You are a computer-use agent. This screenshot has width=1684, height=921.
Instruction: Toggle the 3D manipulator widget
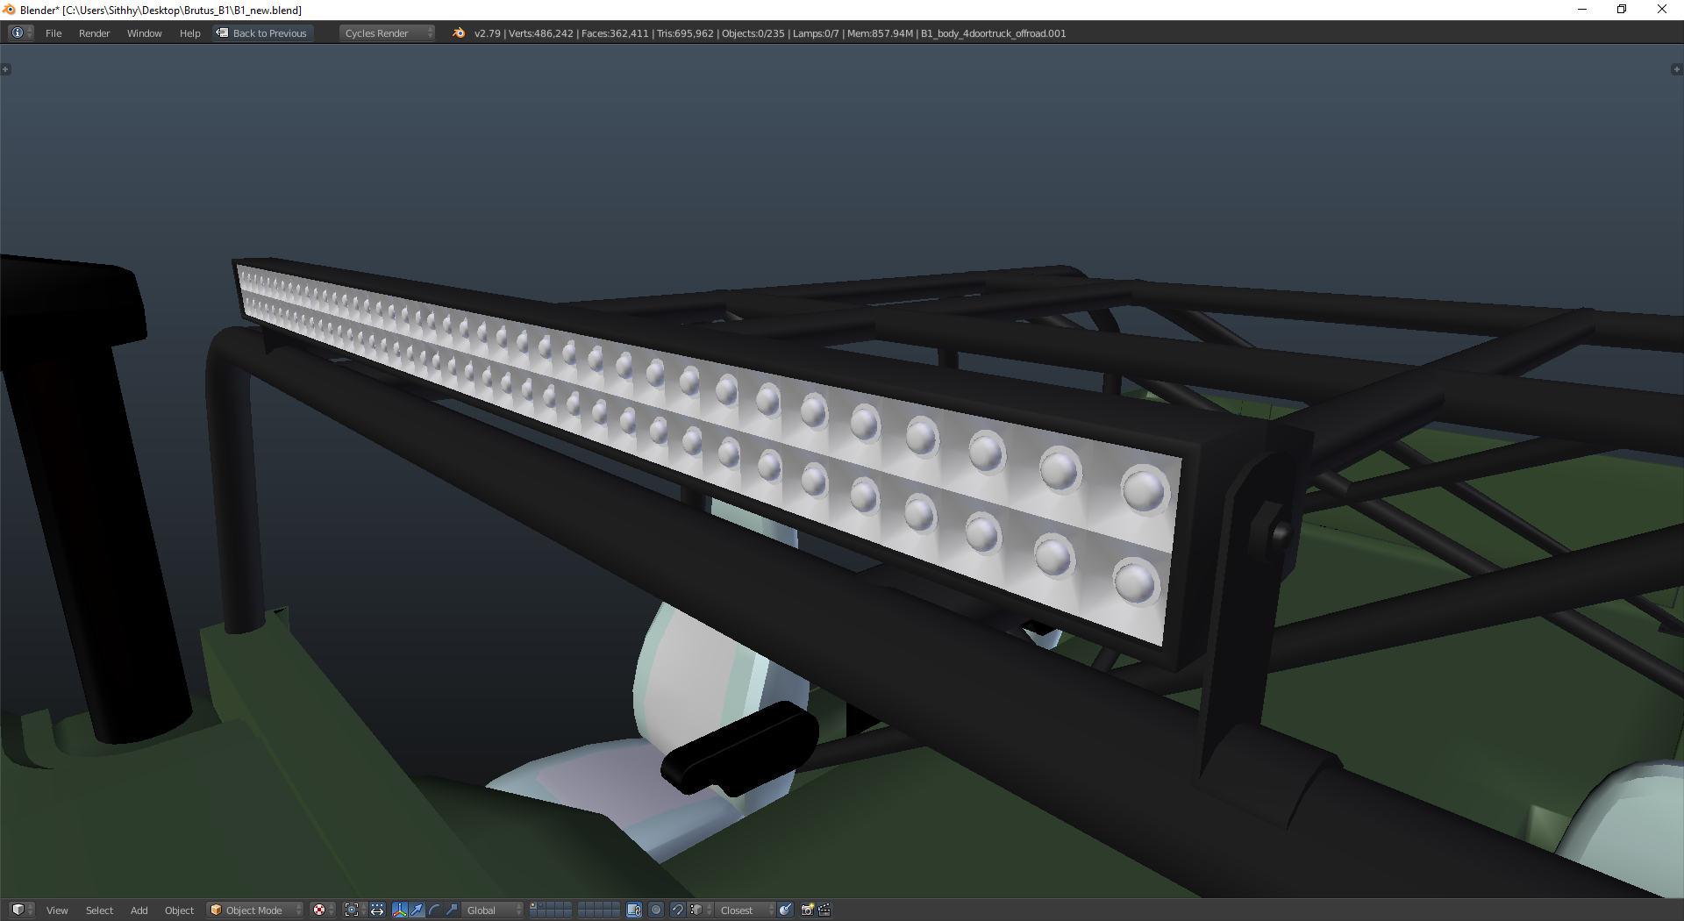[400, 910]
